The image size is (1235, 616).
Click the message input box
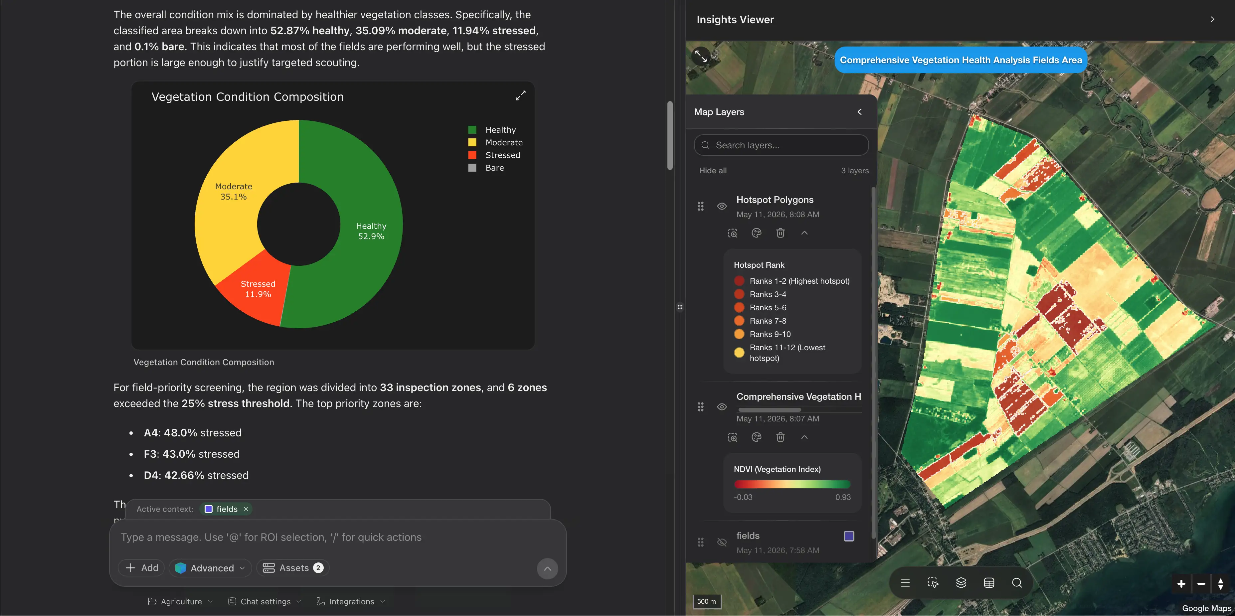click(337, 538)
